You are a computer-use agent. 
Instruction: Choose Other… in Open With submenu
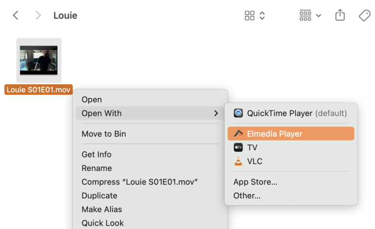tap(247, 195)
